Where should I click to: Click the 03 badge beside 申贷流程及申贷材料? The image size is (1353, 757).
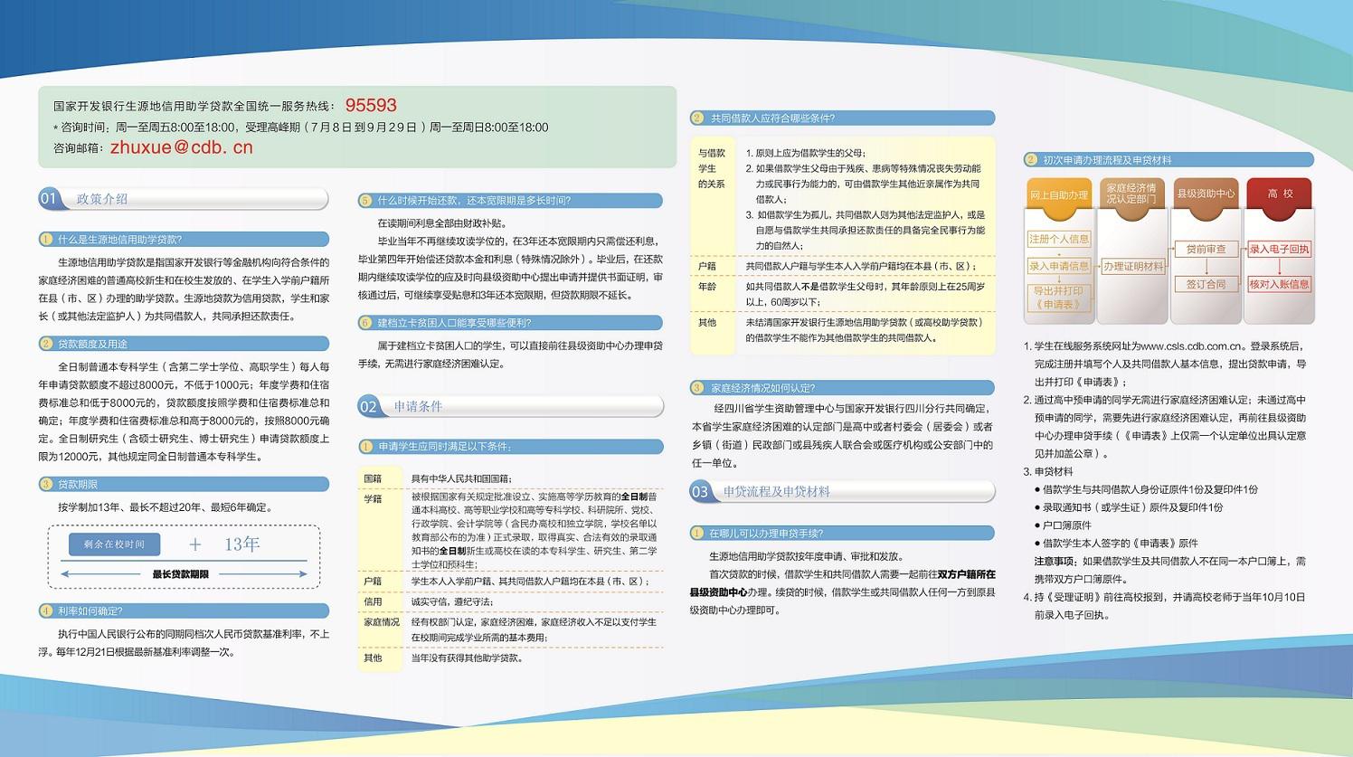(x=700, y=492)
